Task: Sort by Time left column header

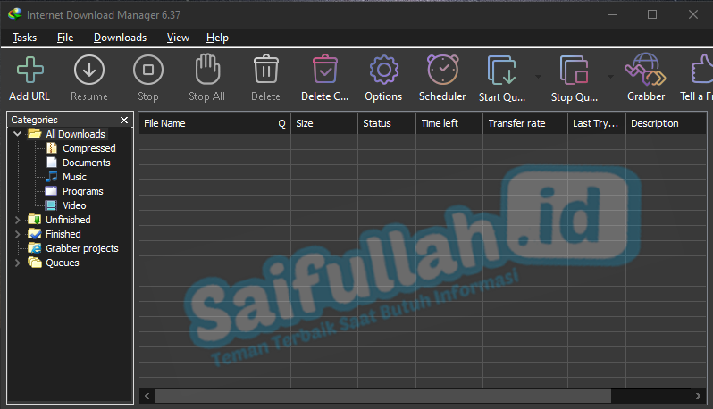Action: (449, 123)
